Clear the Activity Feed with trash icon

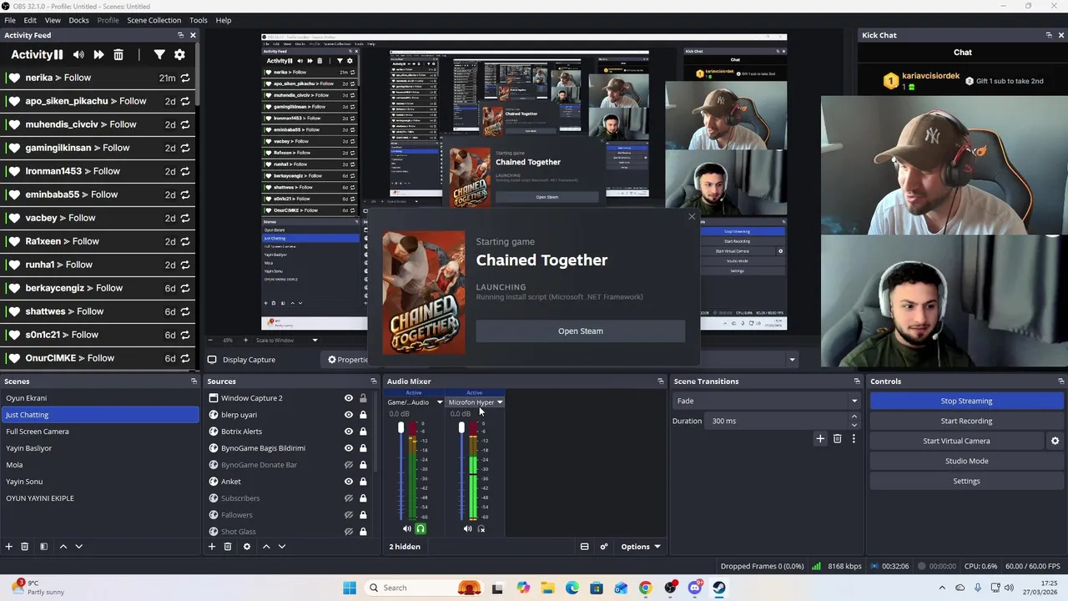[x=118, y=54]
